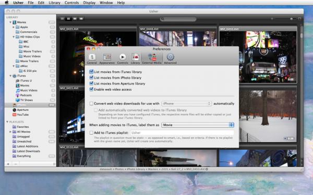Viewport: 313px width, 195px height.
Task: Click the search field in the toolbar
Action: coord(178,19)
